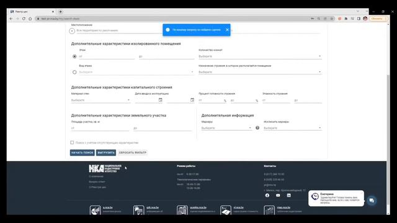Open the browser extensions puzzle icon
Viewport: 397px width, 223px height.
click(346, 19)
